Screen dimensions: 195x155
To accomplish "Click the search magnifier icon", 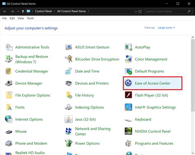I will coord(189,12).
